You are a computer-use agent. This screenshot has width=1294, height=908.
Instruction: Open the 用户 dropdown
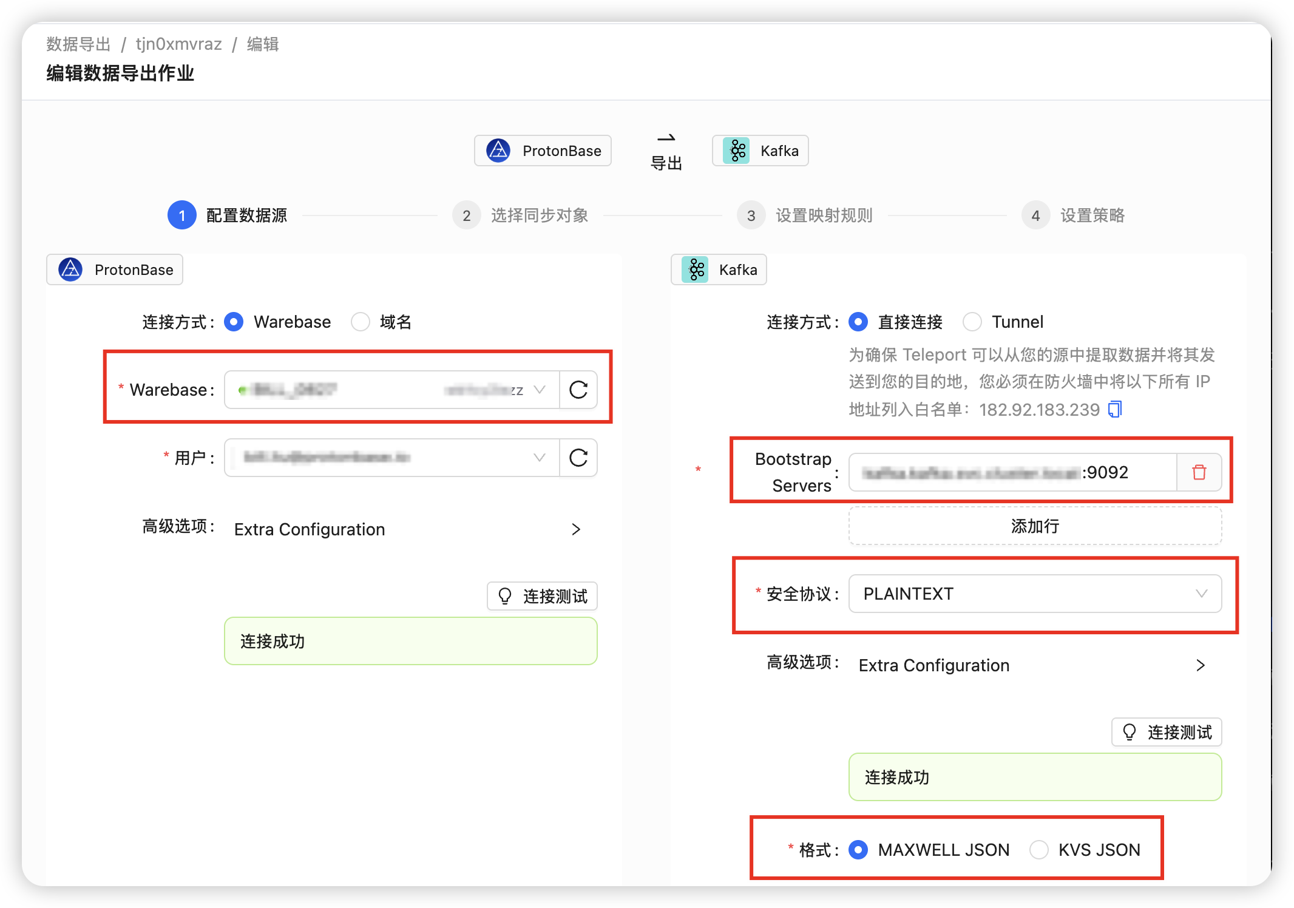point(392,458)
